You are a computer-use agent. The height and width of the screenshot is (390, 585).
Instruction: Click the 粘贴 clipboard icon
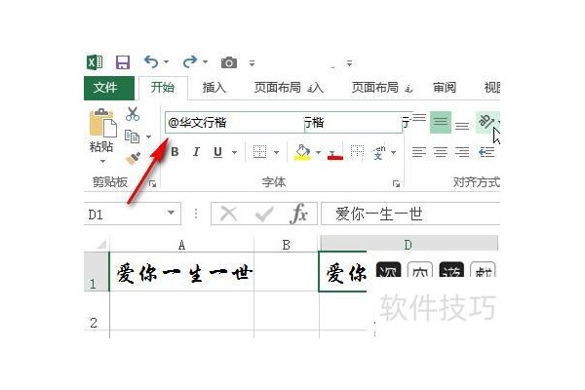(102, 123)
